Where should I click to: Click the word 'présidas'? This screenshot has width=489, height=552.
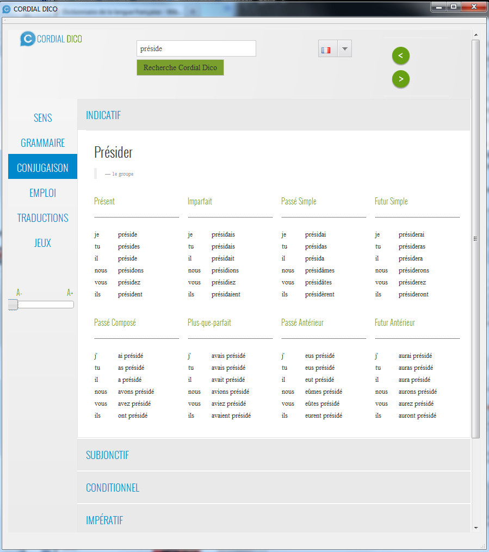point(316,246)
